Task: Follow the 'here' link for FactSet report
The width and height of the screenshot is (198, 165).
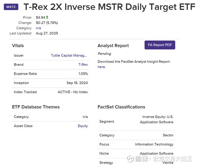Action: coord(101,67)
